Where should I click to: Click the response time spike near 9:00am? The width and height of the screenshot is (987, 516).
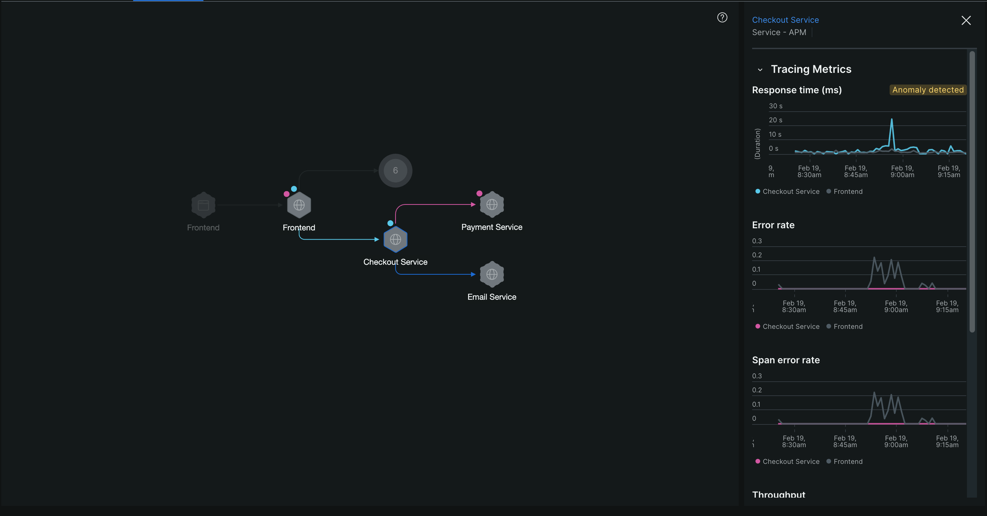click(x=892, y=134)
